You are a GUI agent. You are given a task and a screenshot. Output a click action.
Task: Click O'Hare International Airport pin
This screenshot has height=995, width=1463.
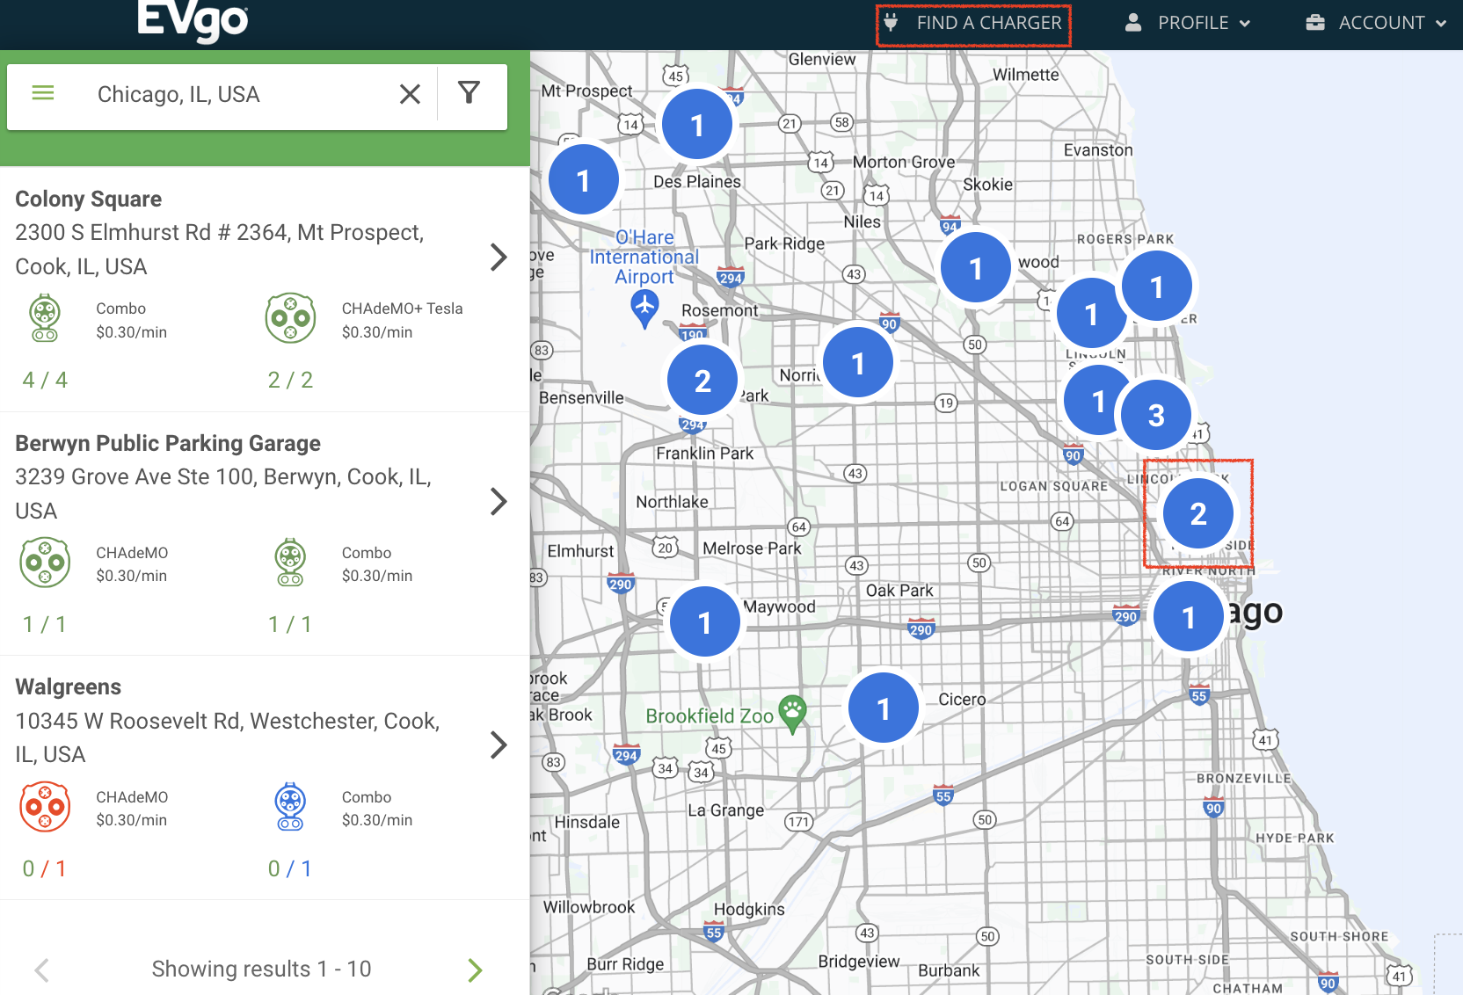(x=644, y=309)
